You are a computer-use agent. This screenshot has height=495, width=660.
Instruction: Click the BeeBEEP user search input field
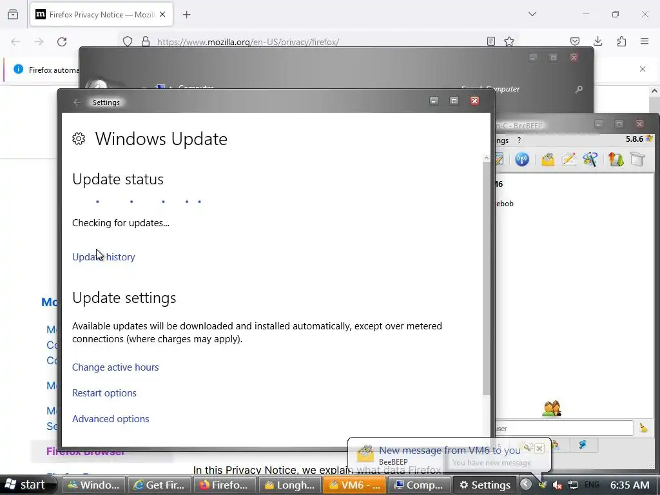tap(564, 429)
